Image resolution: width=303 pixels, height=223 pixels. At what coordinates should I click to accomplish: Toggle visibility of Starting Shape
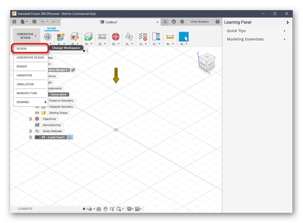37,113
